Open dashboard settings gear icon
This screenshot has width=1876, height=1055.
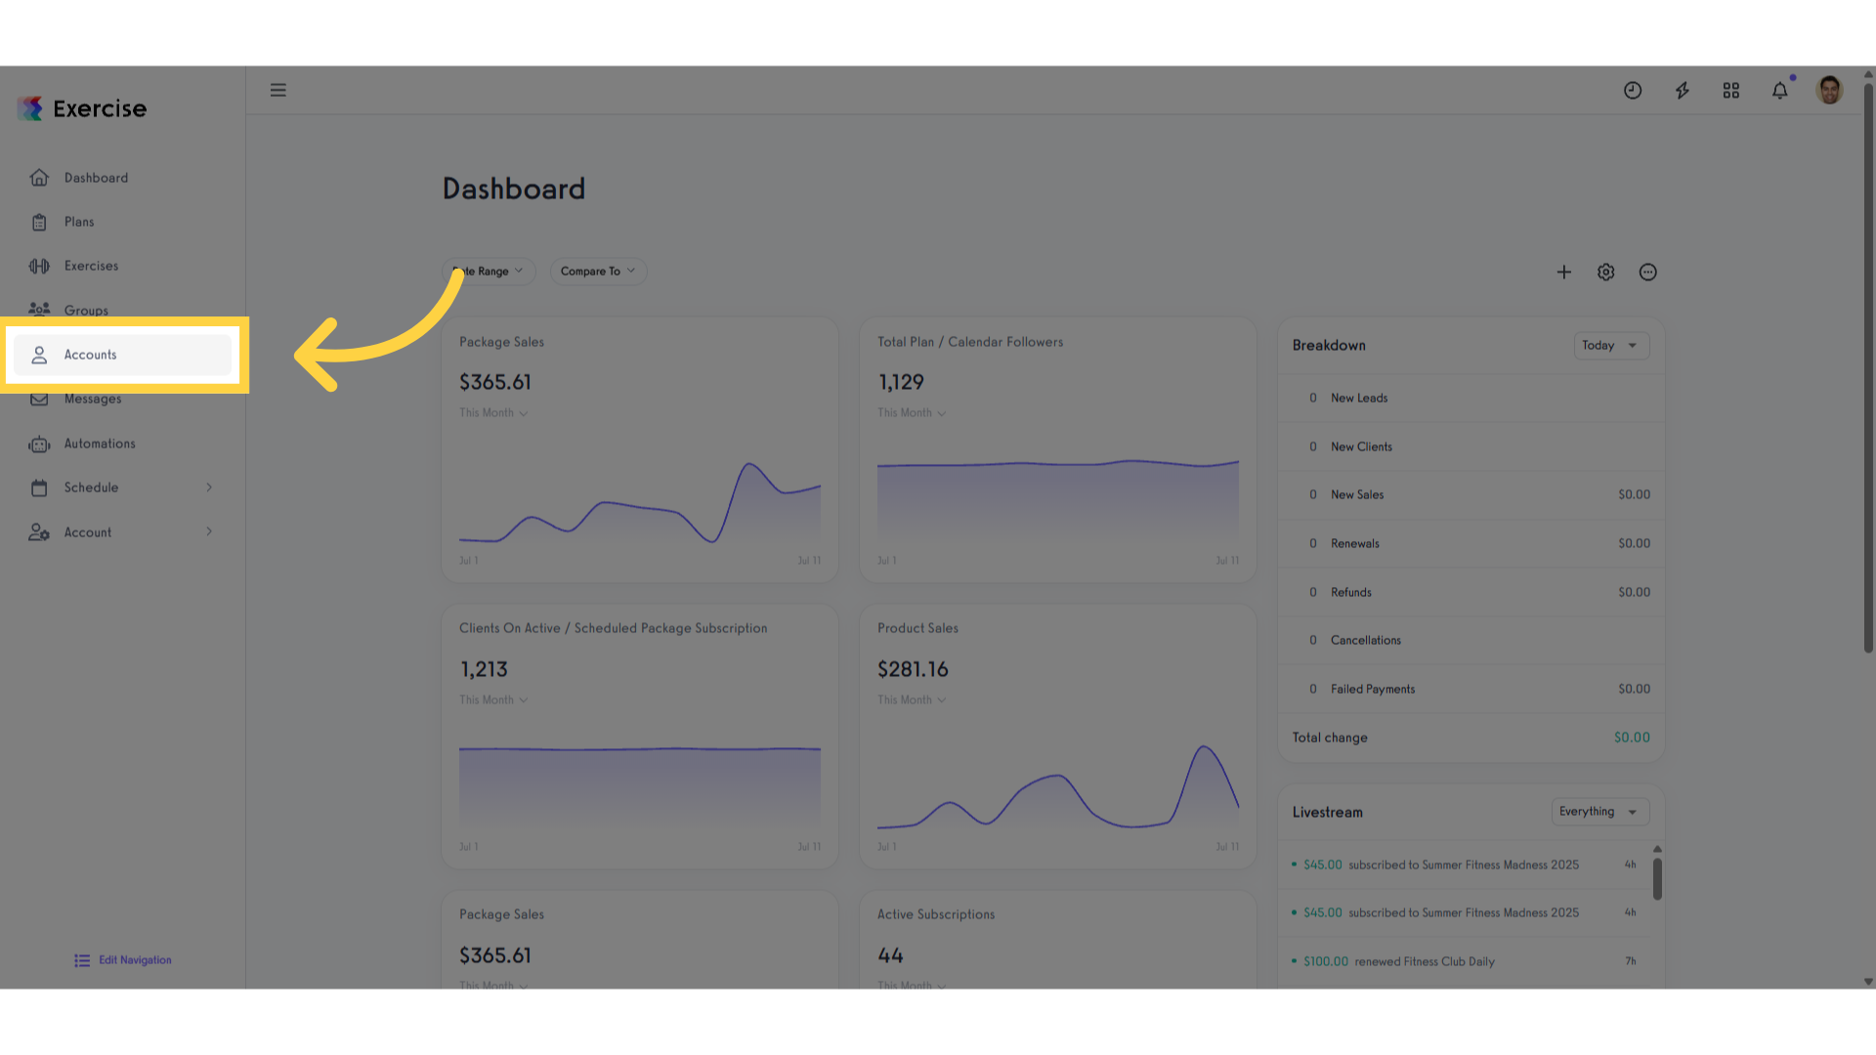tap(1605, 273)
